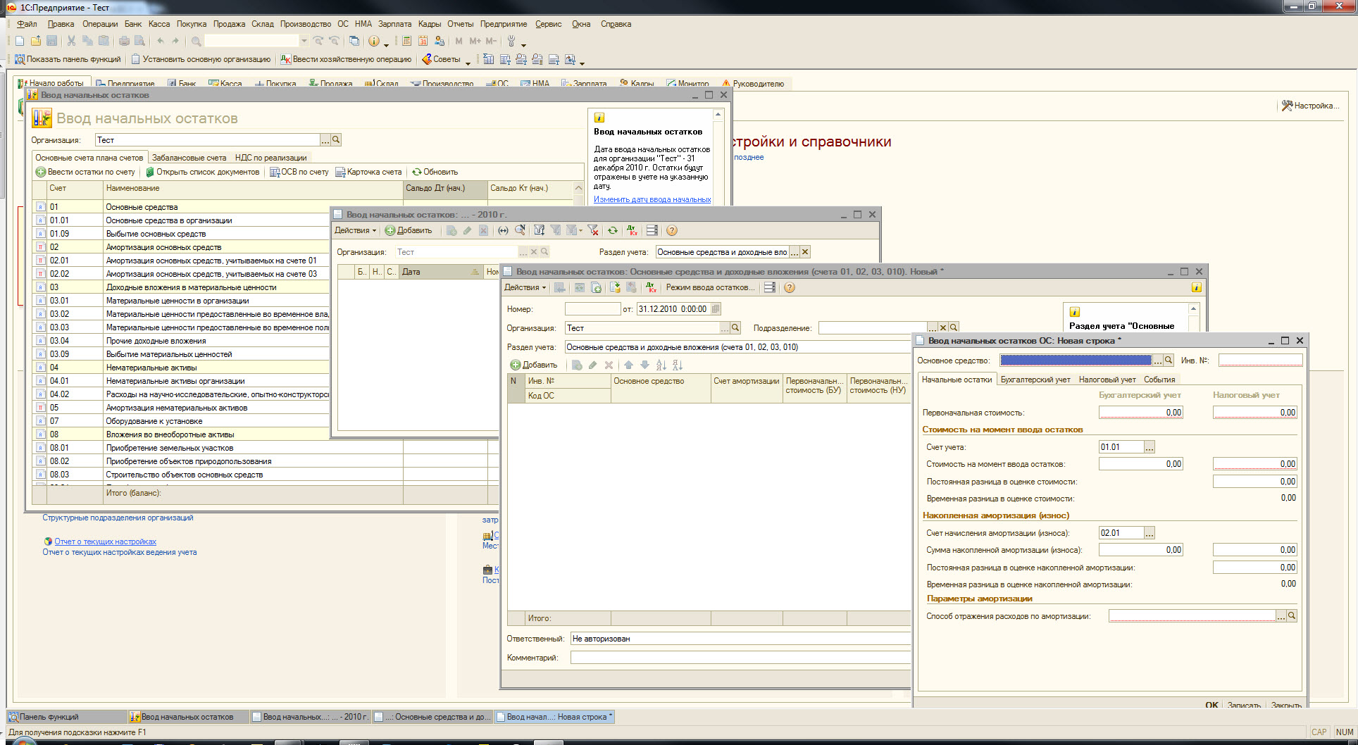The height and width of the screenshot is (745, 1358).
Task: Open the Действия dropdown in document window
Action: pos(525,287)
